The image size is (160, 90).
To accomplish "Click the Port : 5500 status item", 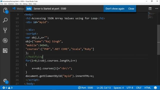I will [x=85, y=88].
